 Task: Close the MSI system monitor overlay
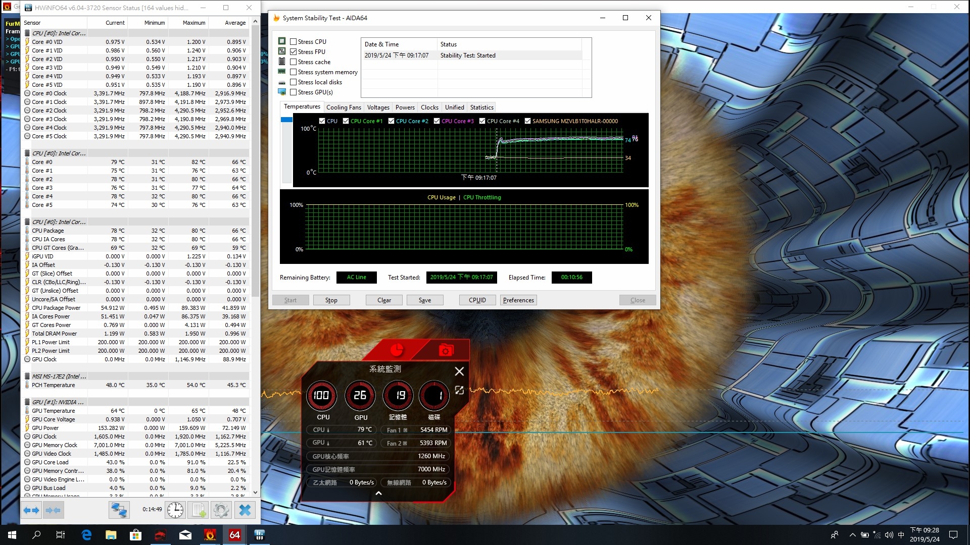(459, 371)
